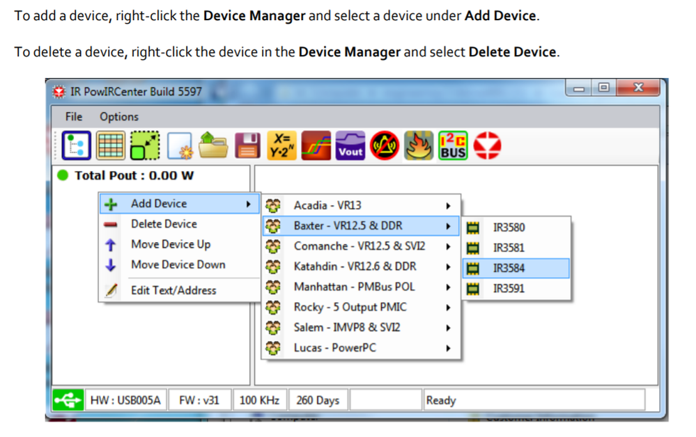Select Move Device Up
The image size is (696, 437).
(179, 244)
